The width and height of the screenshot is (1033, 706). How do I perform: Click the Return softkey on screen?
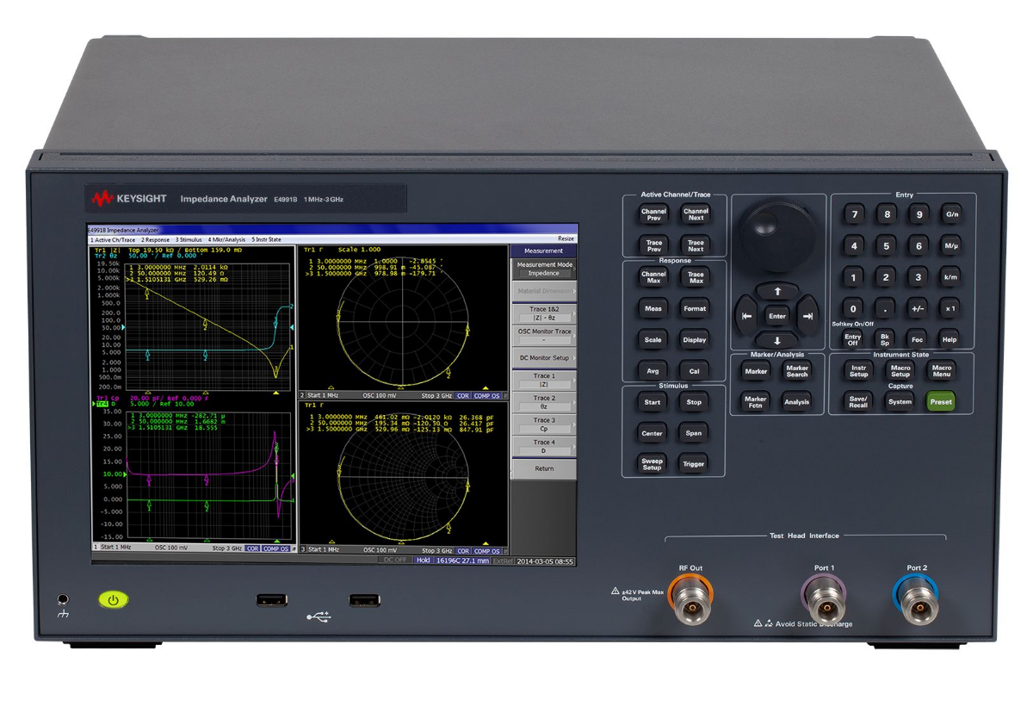click(x=543, y=468)
